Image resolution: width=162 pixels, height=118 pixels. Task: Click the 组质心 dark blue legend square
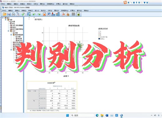(x=99, y=39)
